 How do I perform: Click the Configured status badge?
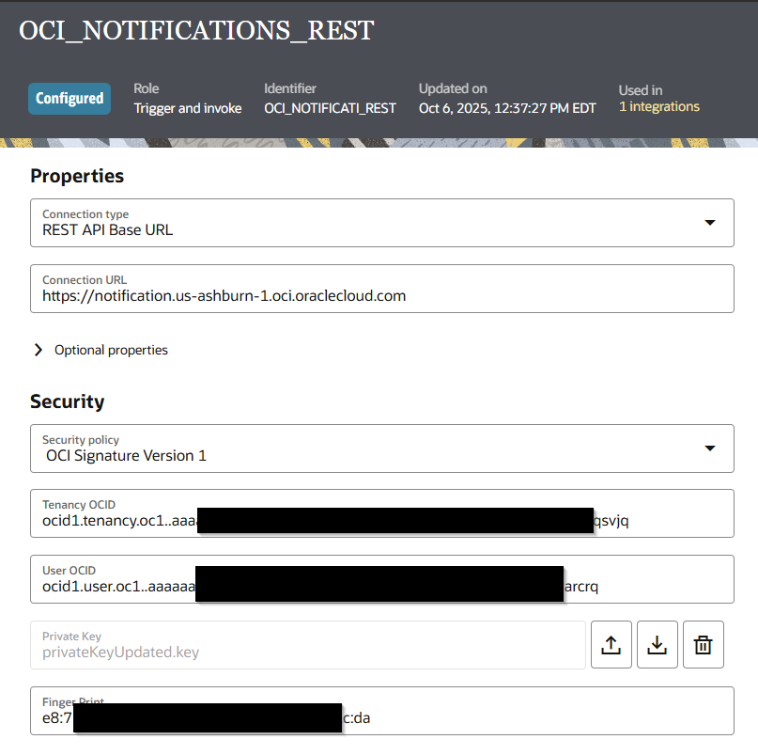[70, 99]
